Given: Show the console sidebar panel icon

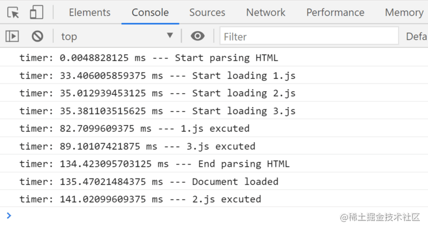Looking at the screenshot, I should pos(12,36).
